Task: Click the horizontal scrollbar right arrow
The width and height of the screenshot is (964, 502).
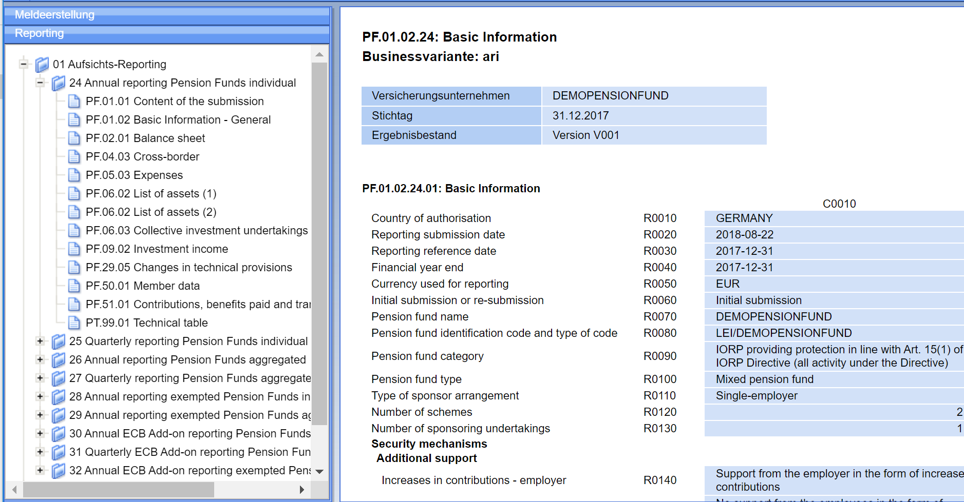Action: click(x=302, y=490)
